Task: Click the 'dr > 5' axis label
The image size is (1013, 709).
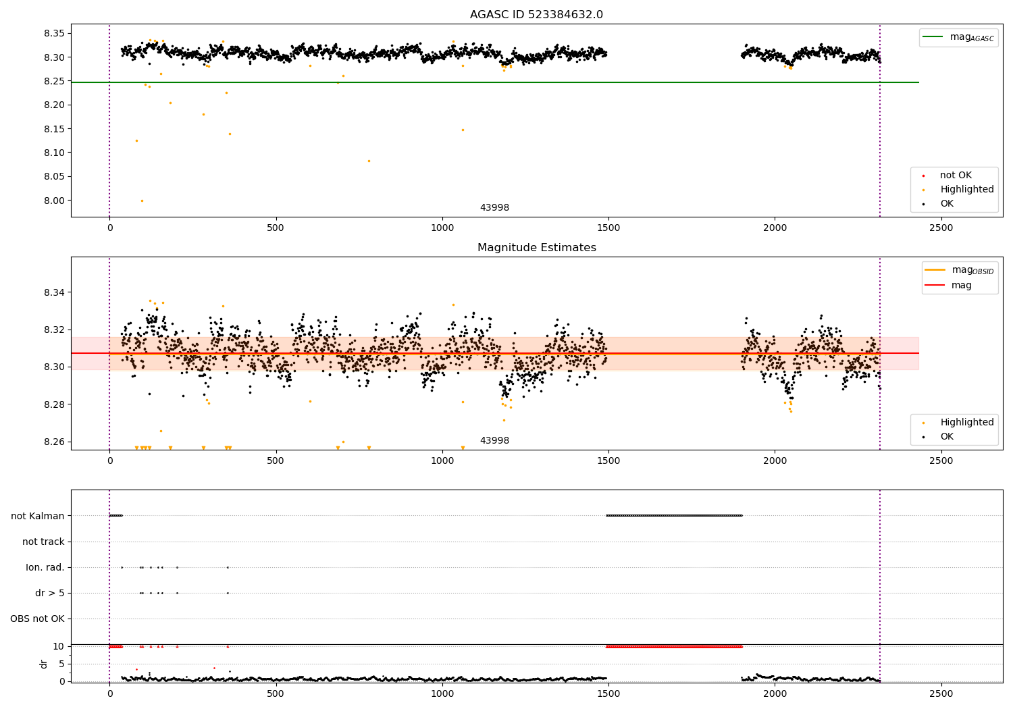Action: [50, 593]
